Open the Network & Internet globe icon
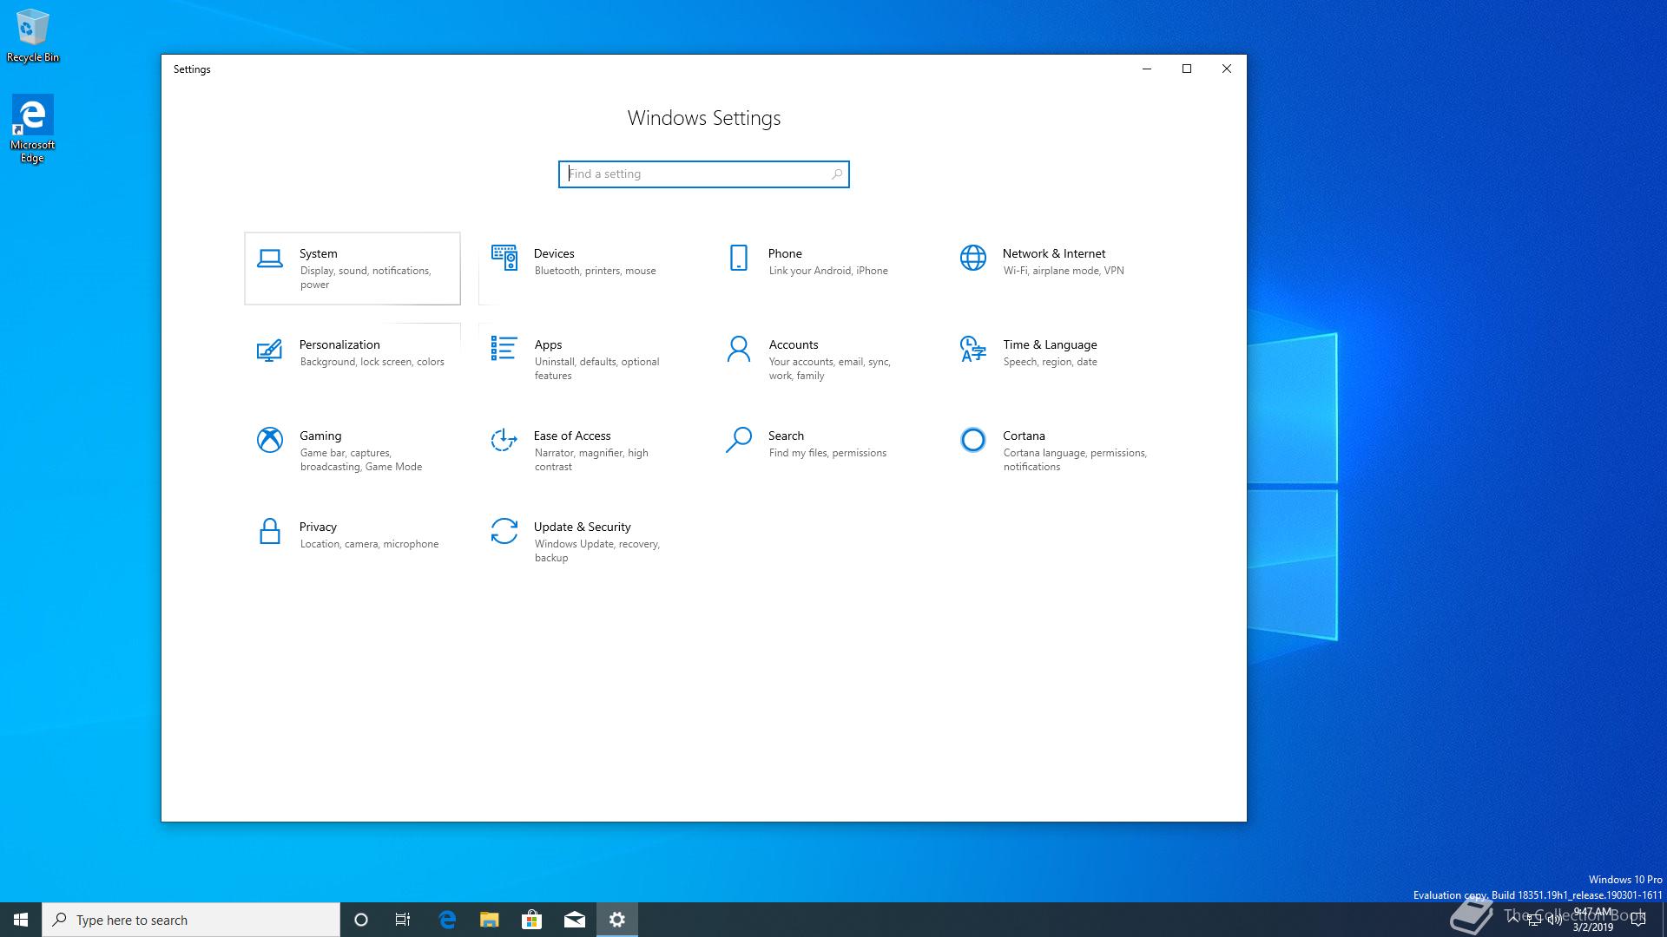Viewport: 1667px width, 937px height. 973,258
